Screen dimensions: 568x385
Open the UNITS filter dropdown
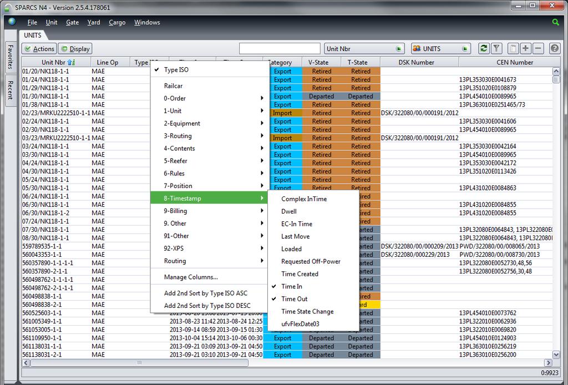[464, 48]
